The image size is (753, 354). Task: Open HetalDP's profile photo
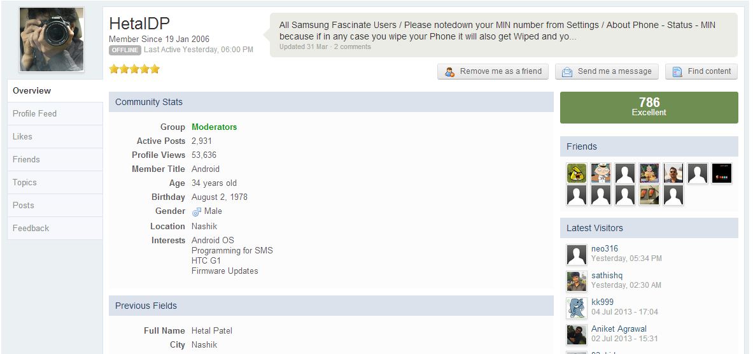tap(52, 39)
